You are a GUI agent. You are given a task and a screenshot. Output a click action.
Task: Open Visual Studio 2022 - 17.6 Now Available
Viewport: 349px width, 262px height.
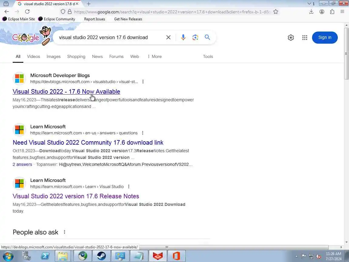click(x=66, y=92)
